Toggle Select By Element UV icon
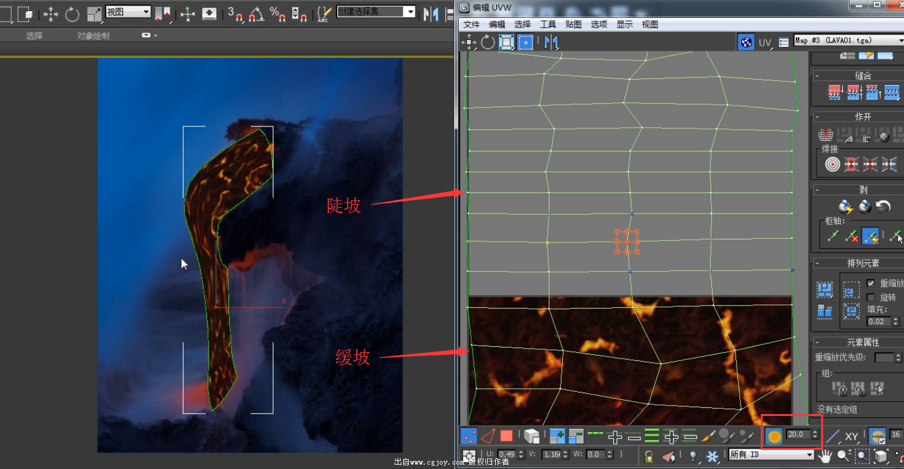Viewport: 904px width, 469px height. [532, 437]
